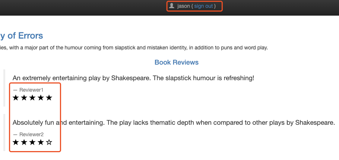Click the 'Absolutely fun and entertaining' review text
339x160 pixels.
click(x=174, y=123)
